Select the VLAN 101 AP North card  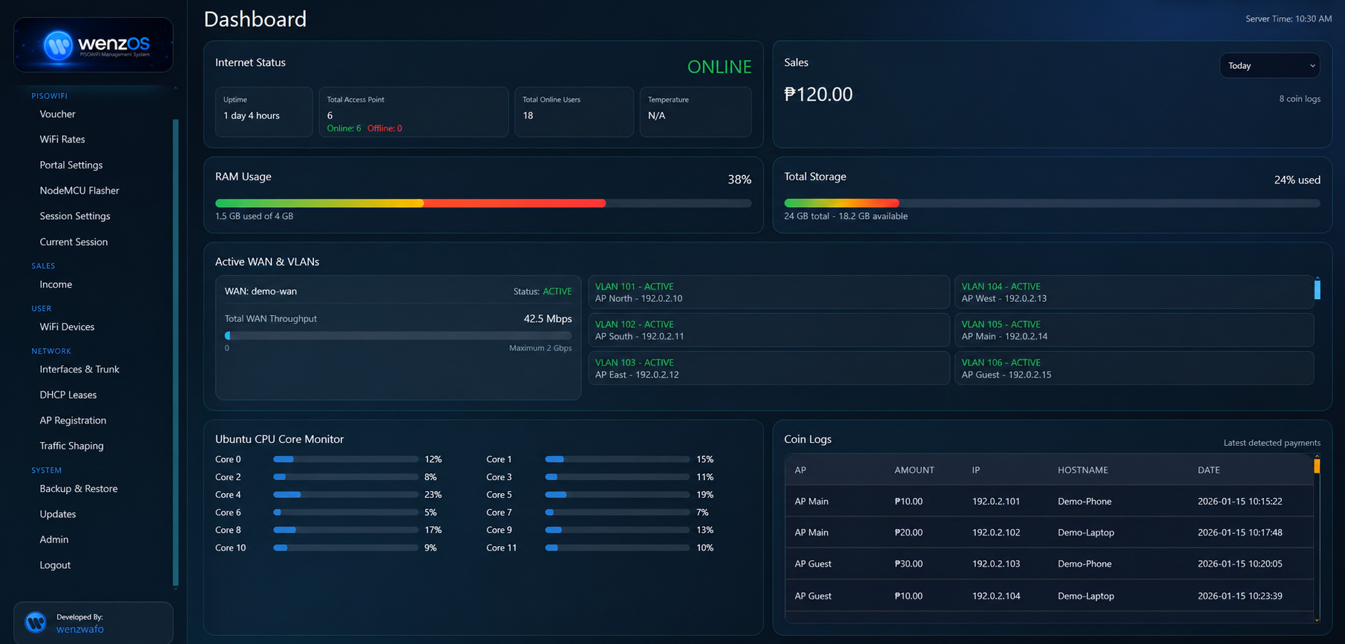coord(769,292)
